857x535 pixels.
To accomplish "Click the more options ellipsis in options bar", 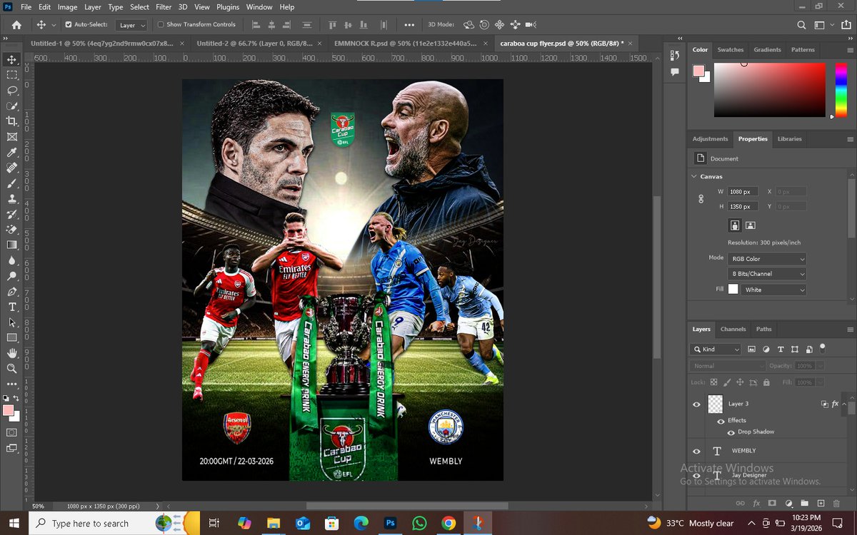I will click(409, 25).
